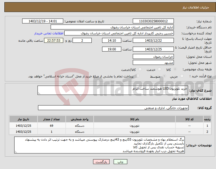
Task: Click تلویزیون name in row 2
Action: [x=134, y=132]
